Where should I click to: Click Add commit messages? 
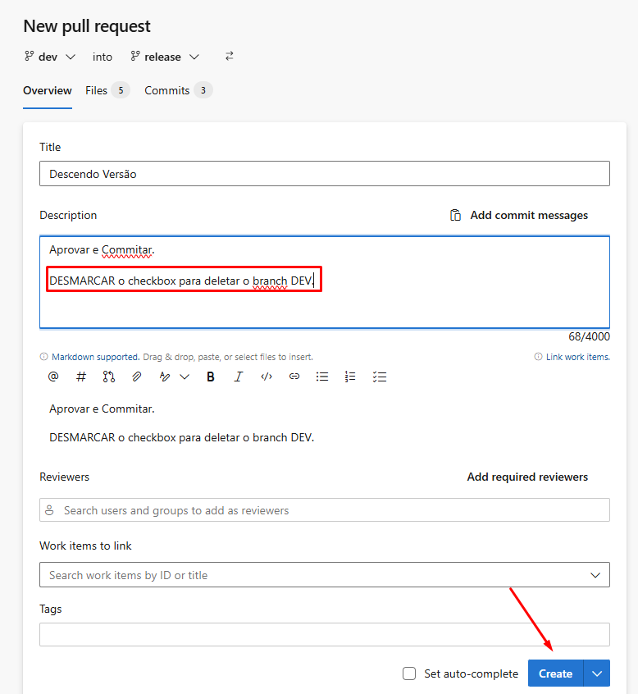click(529, 215)
